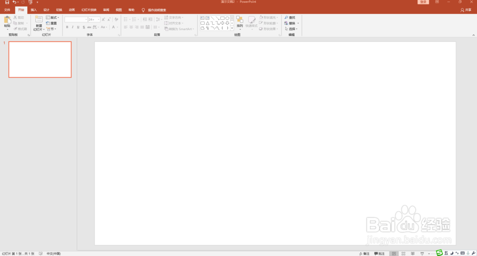This screenshot has height=256, width=477.
Task: Click the 重置 (Reset) slide button
Action: point(52,23)
